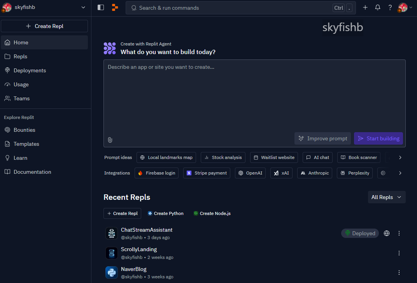Open Deployments in sidebar
Screen dimensions: 417x283
pos(44,70)
